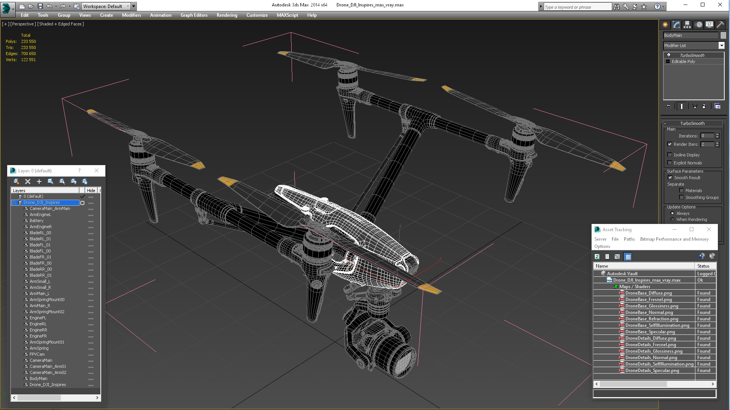Click the Favorites star icon
This screenshot has width=730, height=410.
(x=644, y=6)
